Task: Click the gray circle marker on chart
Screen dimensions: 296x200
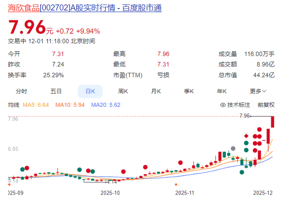Action: tap(233, 148)
